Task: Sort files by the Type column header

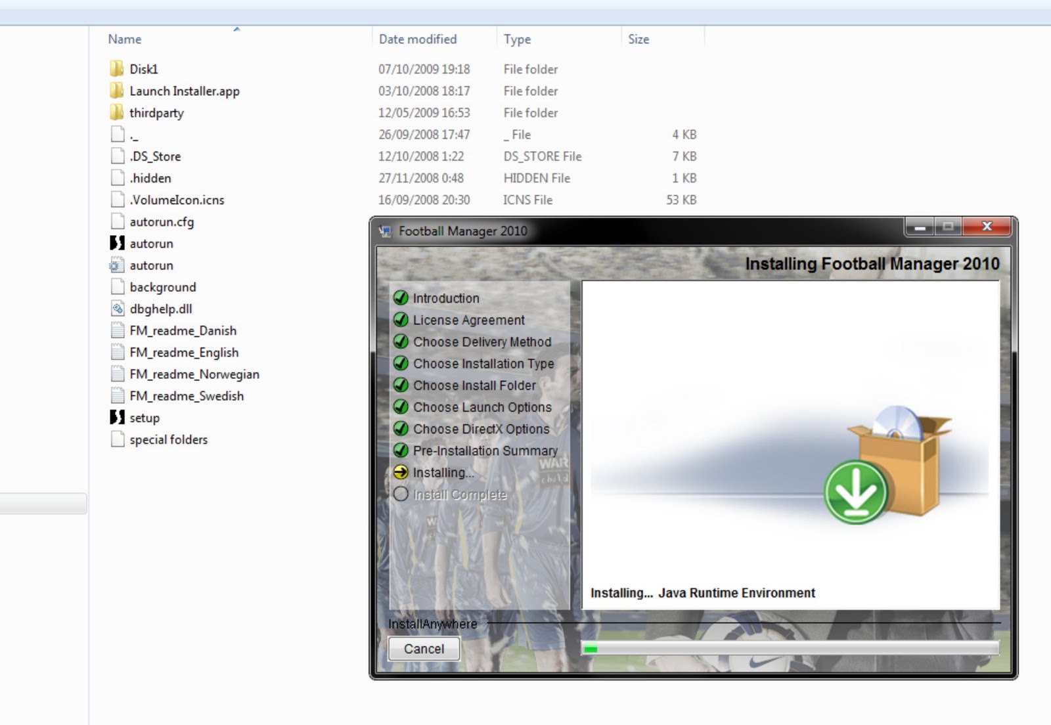Action: (x=517, y=39)
